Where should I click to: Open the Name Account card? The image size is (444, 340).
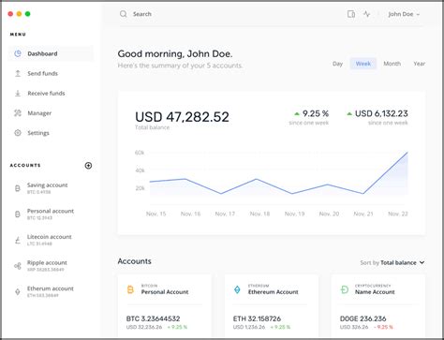(378, 306)
